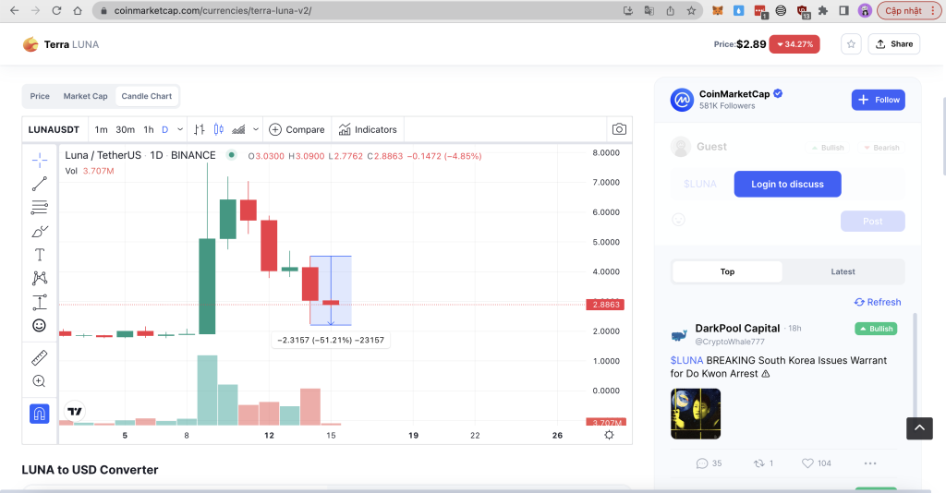946x493 pixels.
Task: Toggle browser side panel icon
Action: click(844, 10)
